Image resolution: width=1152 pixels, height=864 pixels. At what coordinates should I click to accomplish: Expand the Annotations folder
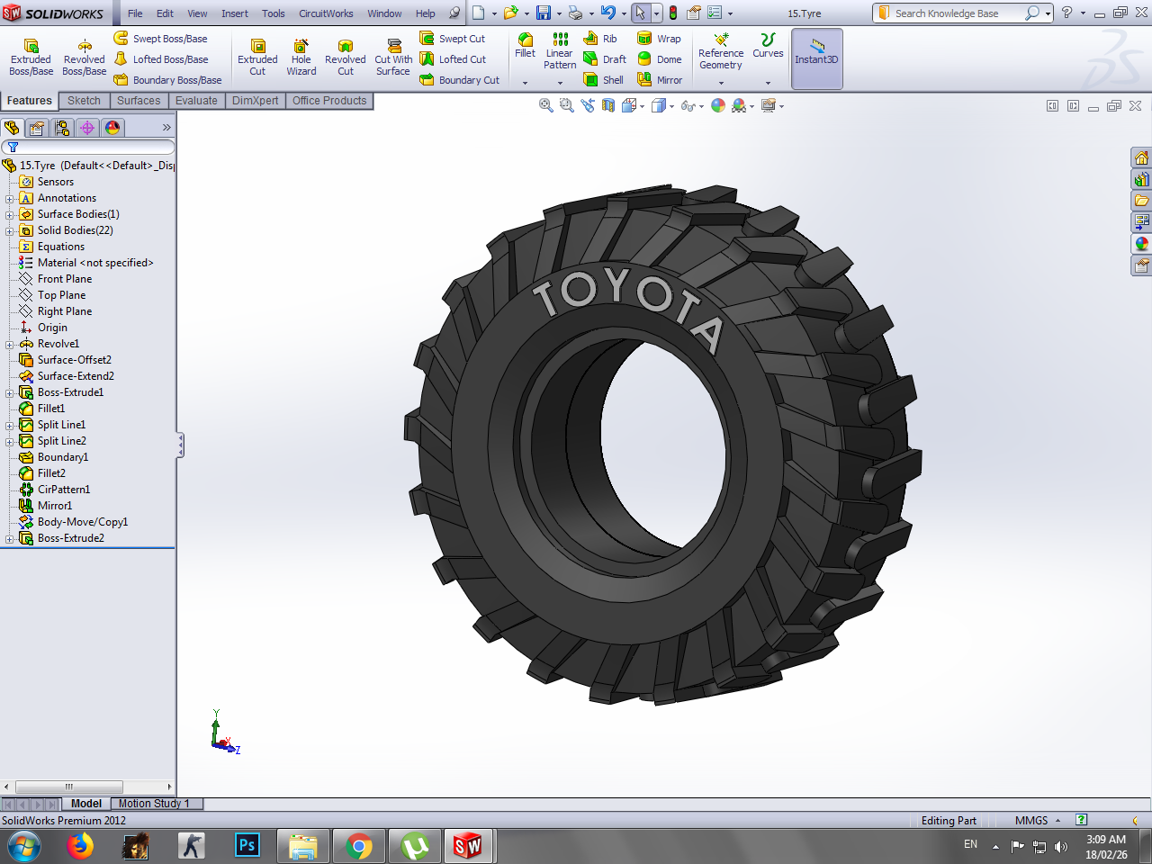pyautogui.click(x=10, y=198)
